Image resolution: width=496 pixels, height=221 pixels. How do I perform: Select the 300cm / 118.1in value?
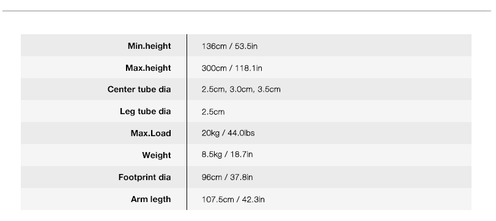(232, 68)
